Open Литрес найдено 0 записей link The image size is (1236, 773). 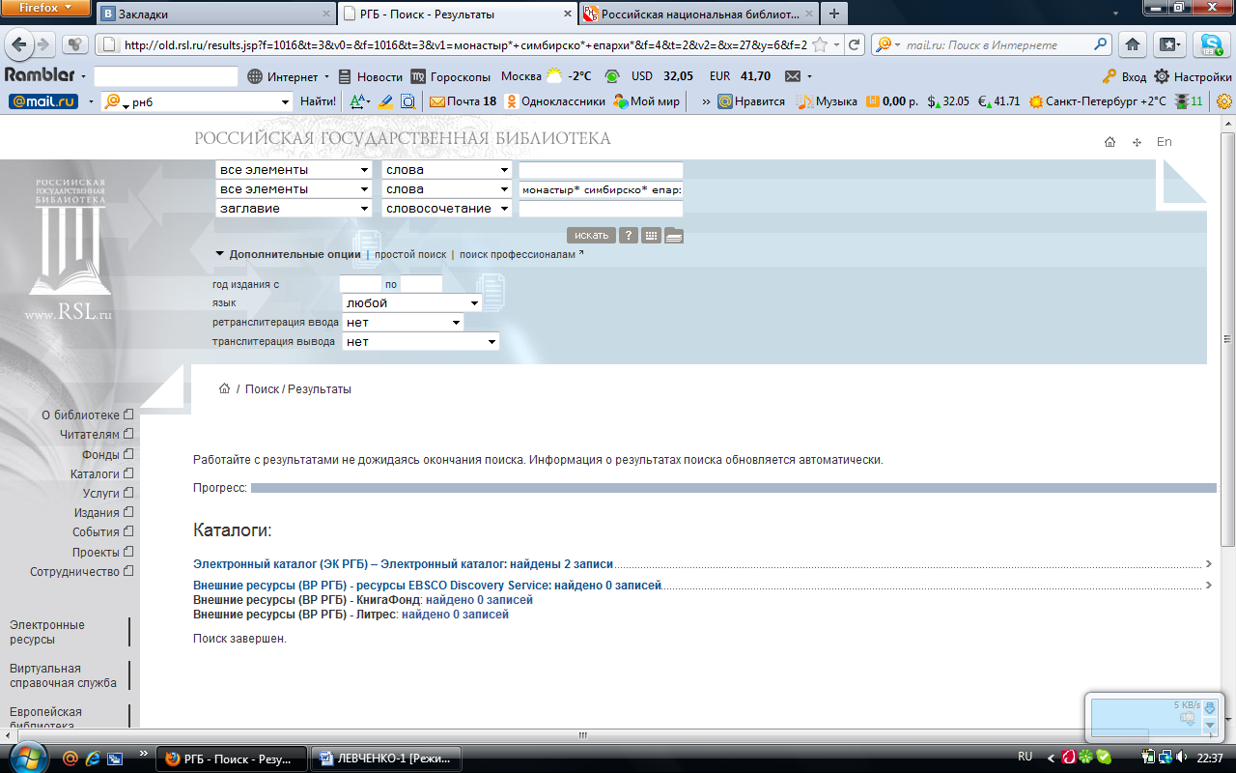point(455,615)
